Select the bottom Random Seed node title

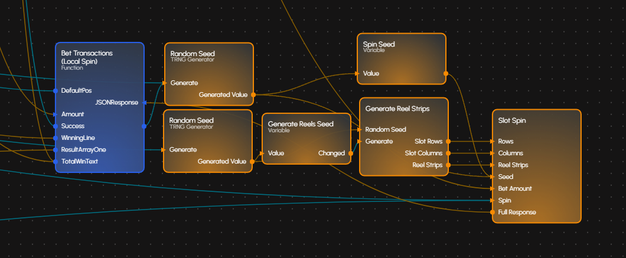coord(191,120)
